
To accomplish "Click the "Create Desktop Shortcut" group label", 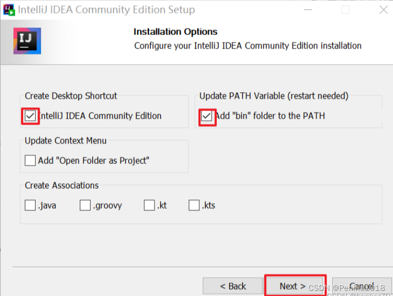I will coord(71,96).
